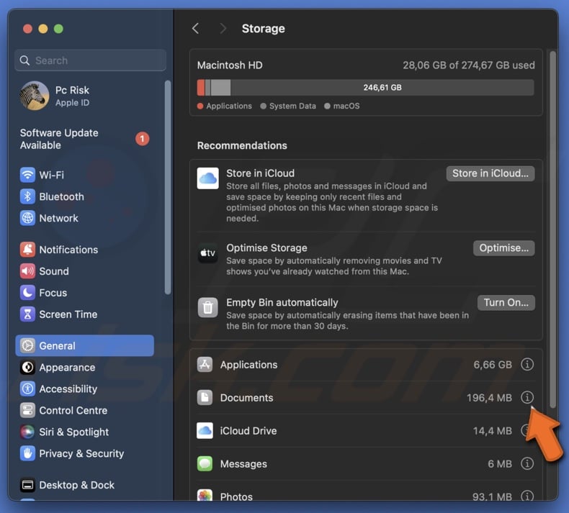Click the red software update badge

click(143, 138)
